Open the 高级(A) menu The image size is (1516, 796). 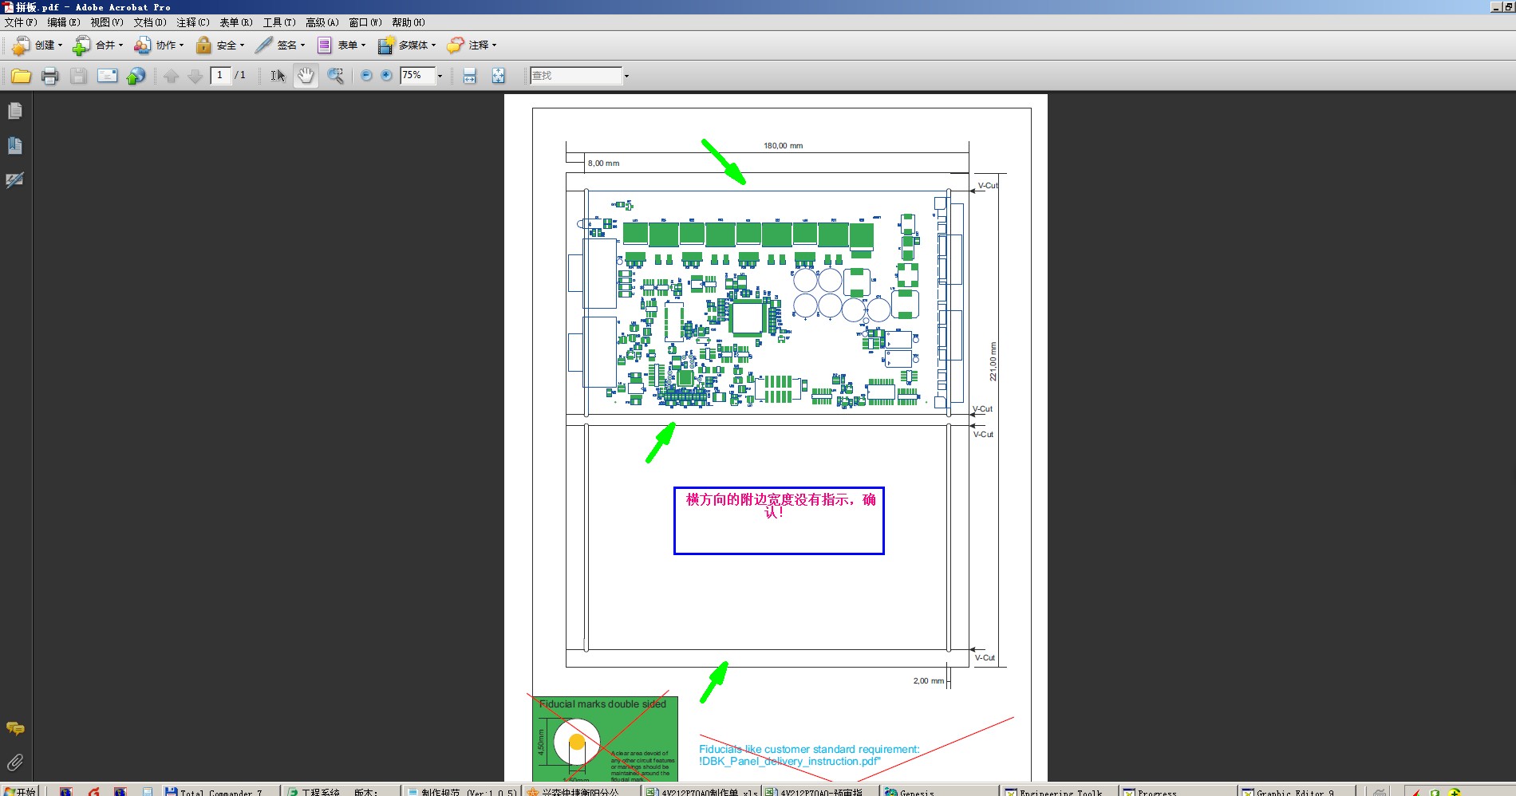point(322,22)
